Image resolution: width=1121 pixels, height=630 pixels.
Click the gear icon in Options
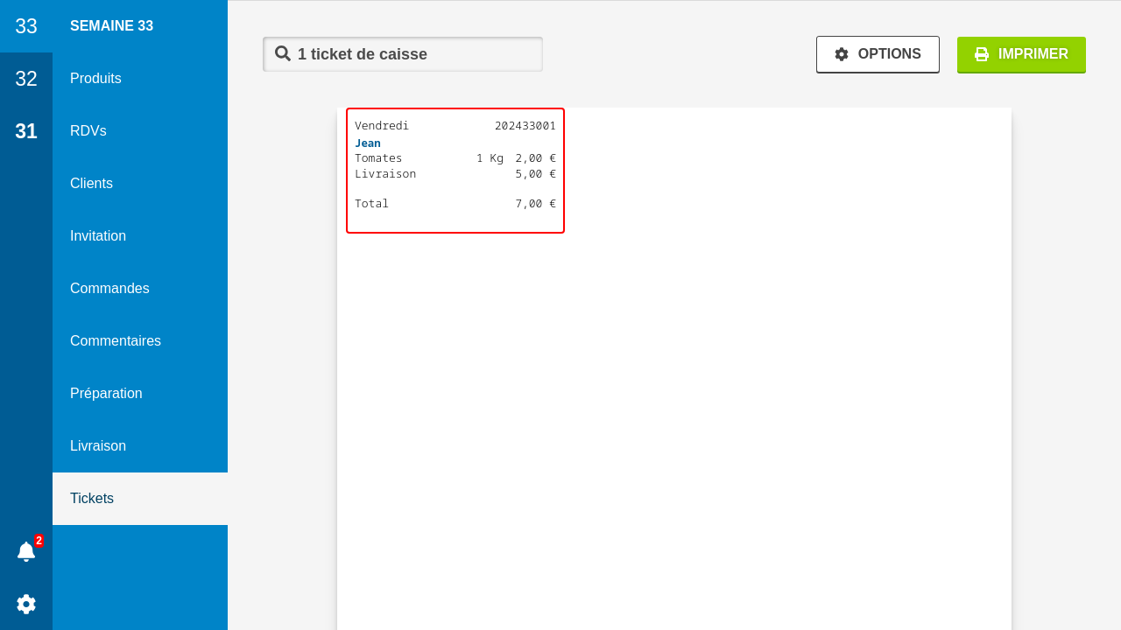tap(842, 54)
